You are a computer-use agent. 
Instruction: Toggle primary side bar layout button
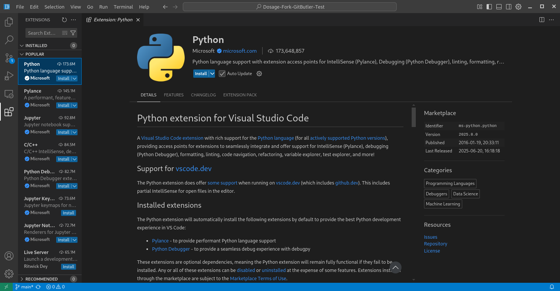(489, 7)
